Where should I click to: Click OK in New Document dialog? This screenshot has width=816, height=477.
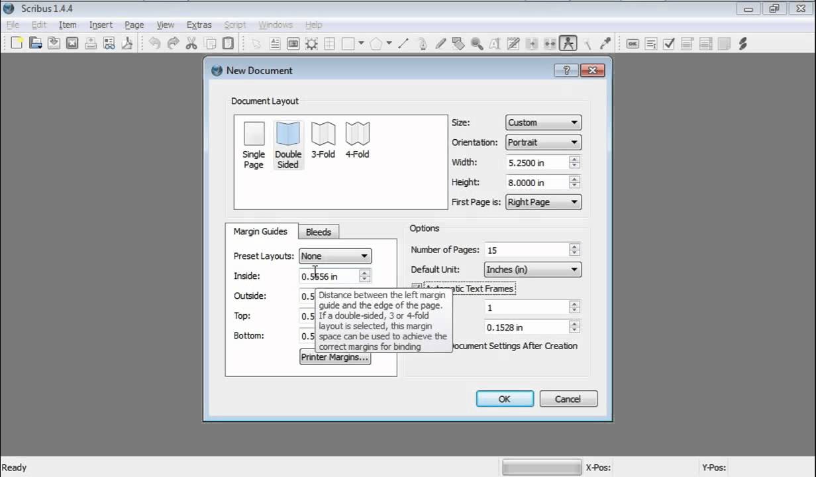[505, 399]
